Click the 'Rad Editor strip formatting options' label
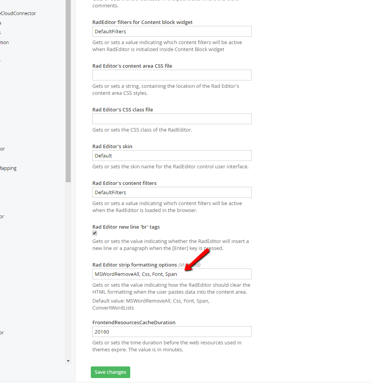Viewport: 371px width, 385px height. 134,265
